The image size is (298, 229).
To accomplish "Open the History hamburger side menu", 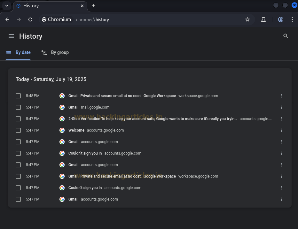I will [x=11, y=36].
